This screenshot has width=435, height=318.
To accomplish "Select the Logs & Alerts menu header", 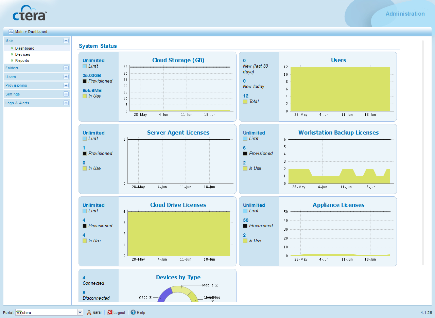I will (37, 103).
